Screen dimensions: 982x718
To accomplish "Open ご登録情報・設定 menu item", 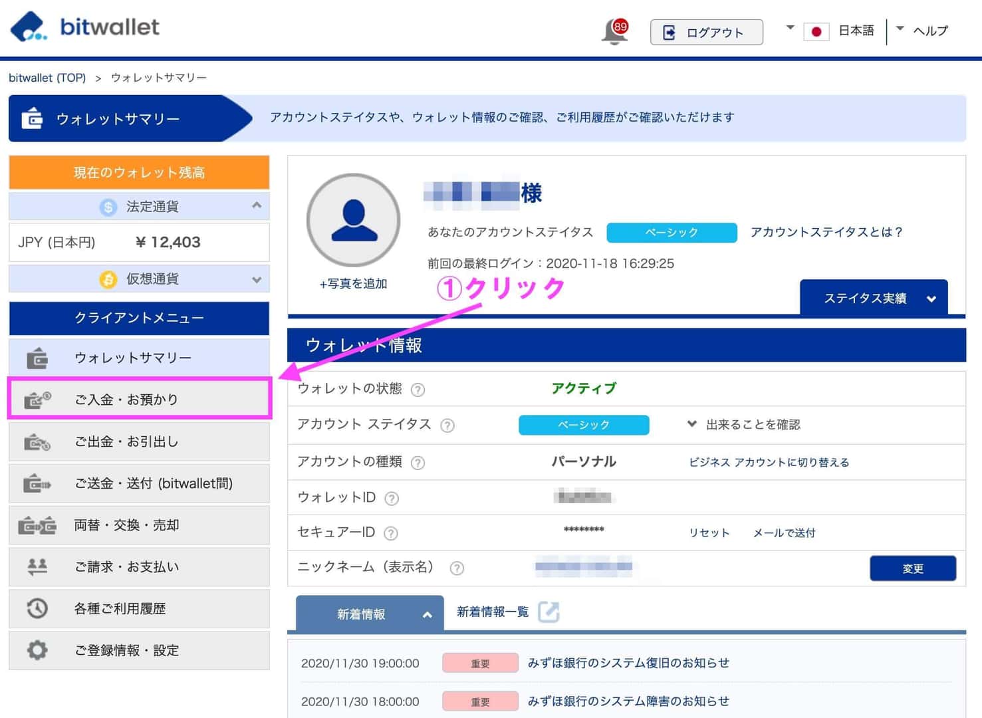I will pyautogui.click(x=139, y=650).
